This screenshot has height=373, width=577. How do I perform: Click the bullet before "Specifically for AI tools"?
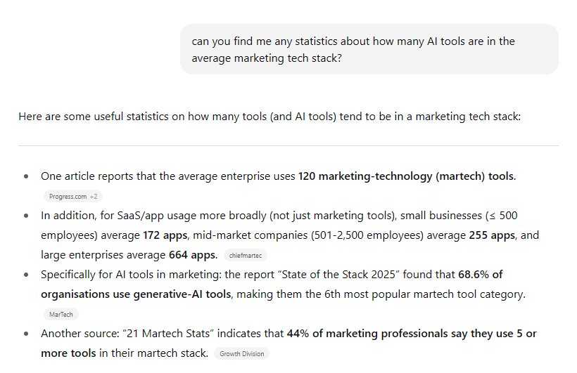[26, 275]
